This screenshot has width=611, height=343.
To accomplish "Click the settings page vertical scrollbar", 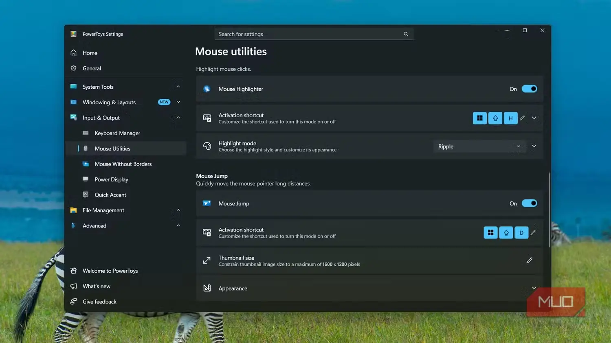I will [x=549, y=210].
